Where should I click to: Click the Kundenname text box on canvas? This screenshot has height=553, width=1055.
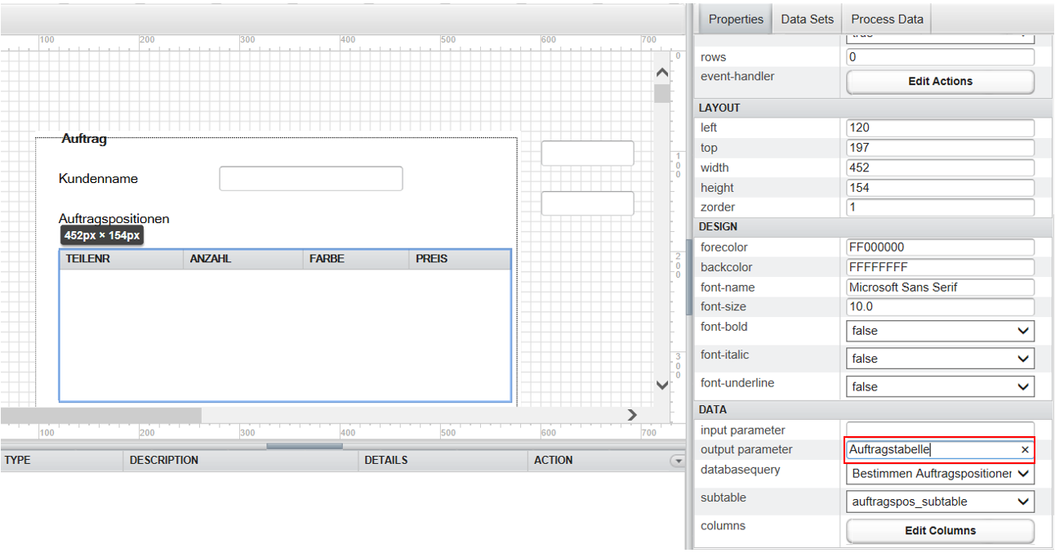click(310, 179)
